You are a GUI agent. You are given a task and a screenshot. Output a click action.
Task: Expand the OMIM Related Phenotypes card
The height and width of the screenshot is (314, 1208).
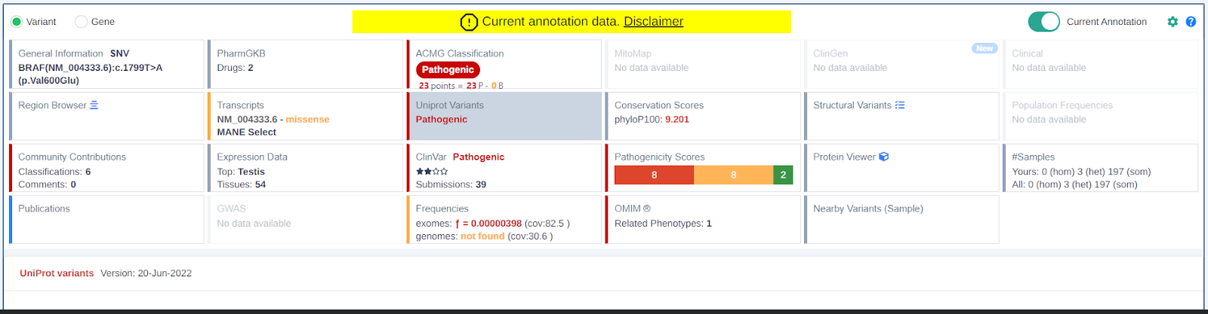(702, 219)
